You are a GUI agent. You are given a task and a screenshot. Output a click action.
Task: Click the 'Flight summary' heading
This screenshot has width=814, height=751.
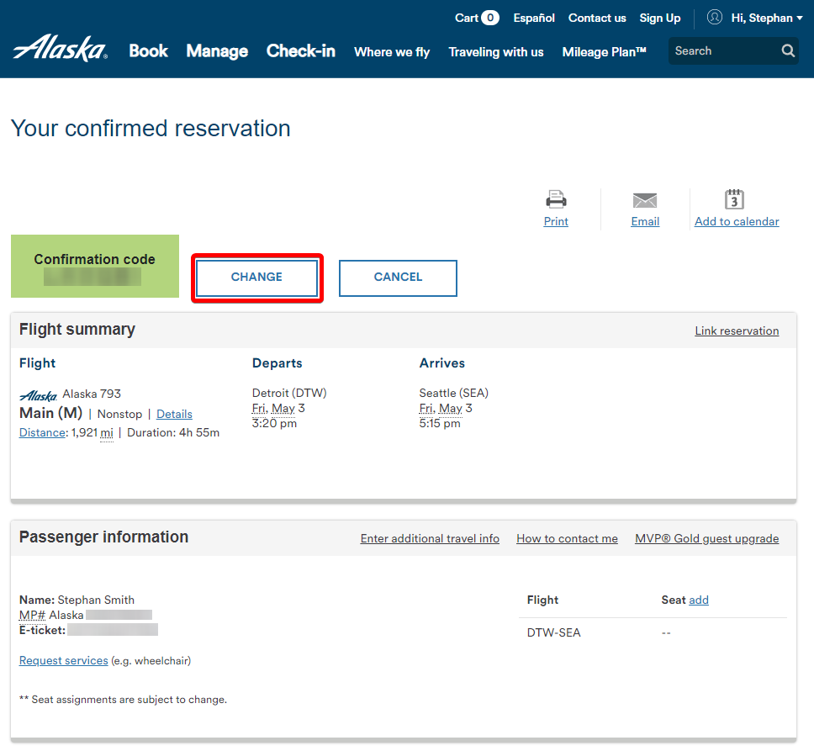77,330
